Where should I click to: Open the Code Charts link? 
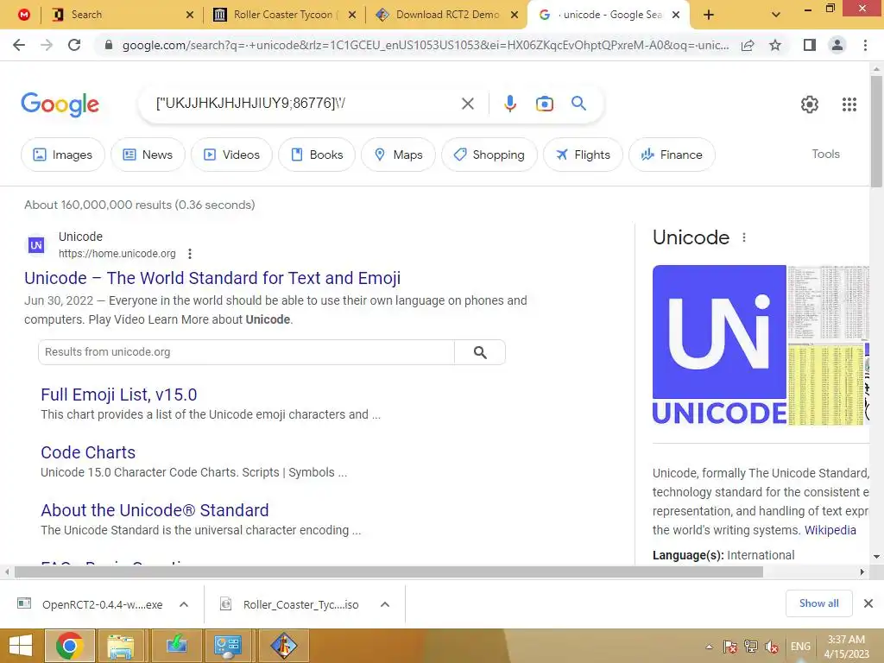pyautogui.click(x=88, y=452)
